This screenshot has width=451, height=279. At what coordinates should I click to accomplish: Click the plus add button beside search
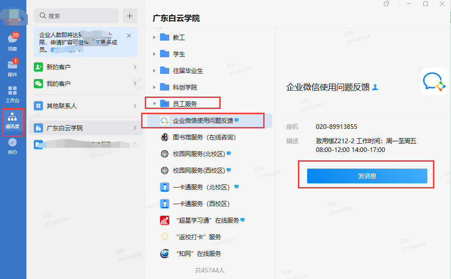point(130,16)
